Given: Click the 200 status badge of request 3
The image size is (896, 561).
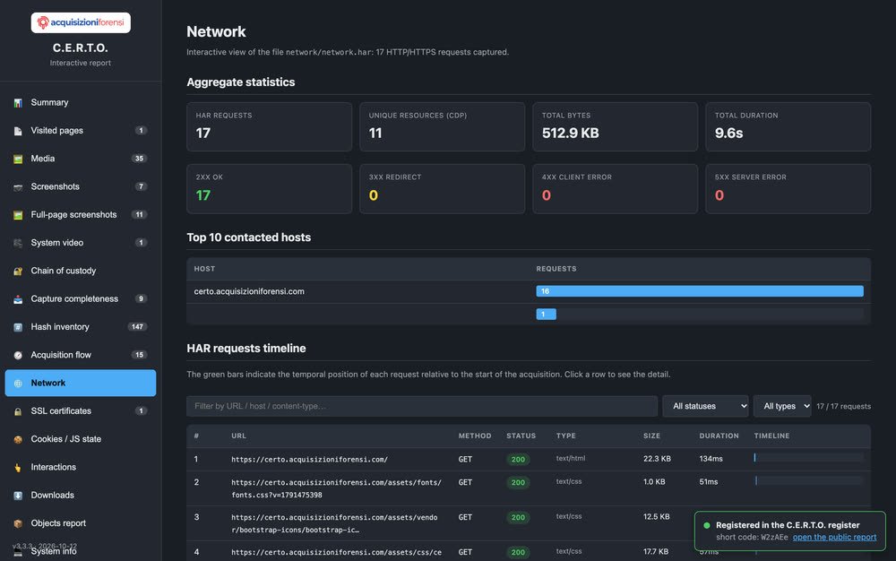Looking at the screenshot, I should coord(518,518).
